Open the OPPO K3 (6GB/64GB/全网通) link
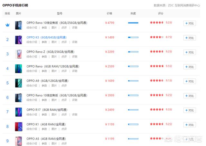 click(46, 37)
